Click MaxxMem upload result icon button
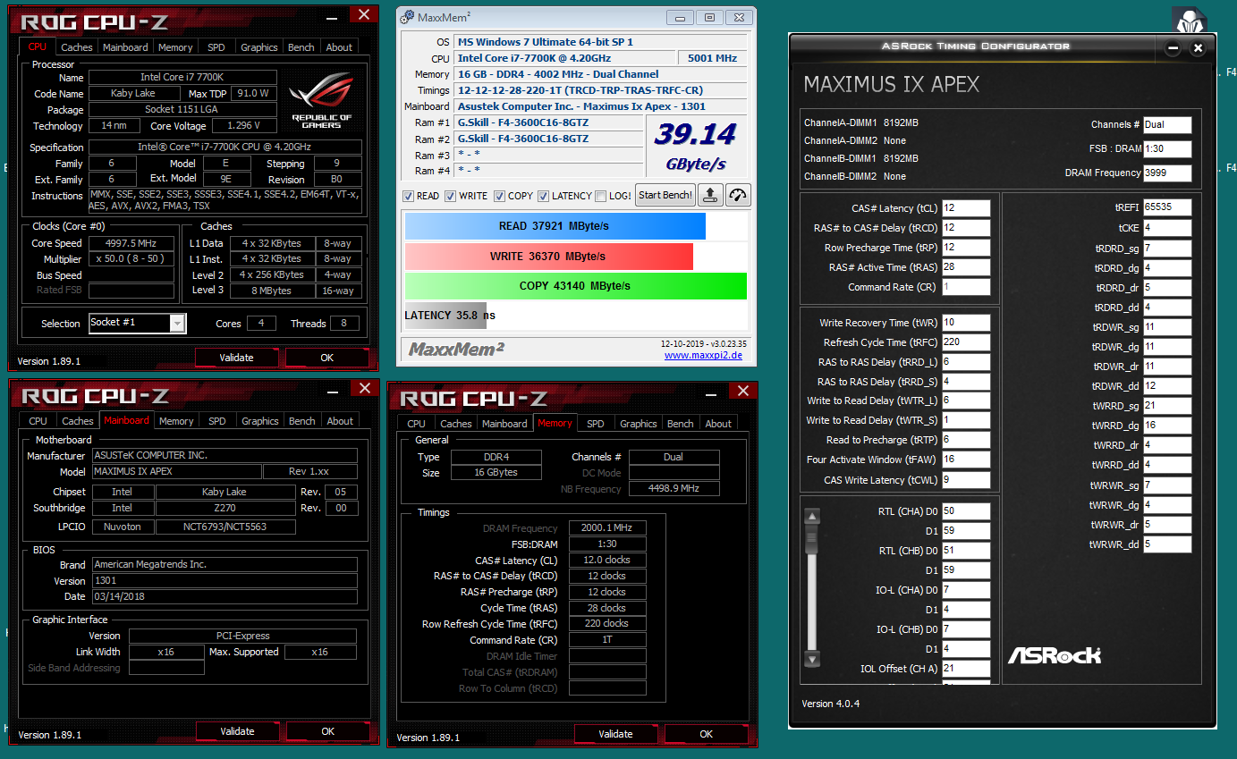This screenshot has height=759, width=1237. (710, 195)
